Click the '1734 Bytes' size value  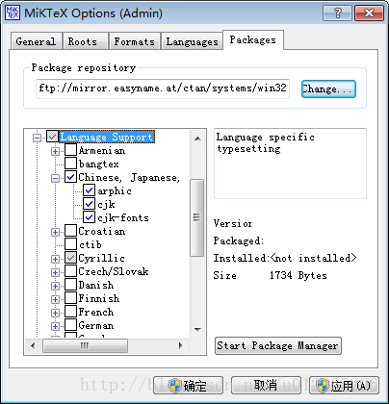click(x=298, y=275)
